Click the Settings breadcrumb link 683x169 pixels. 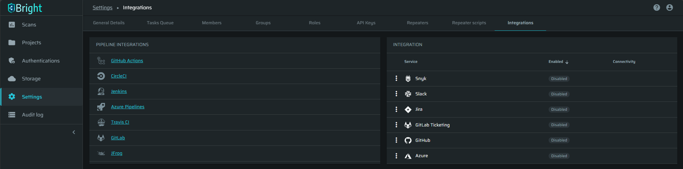103,8
